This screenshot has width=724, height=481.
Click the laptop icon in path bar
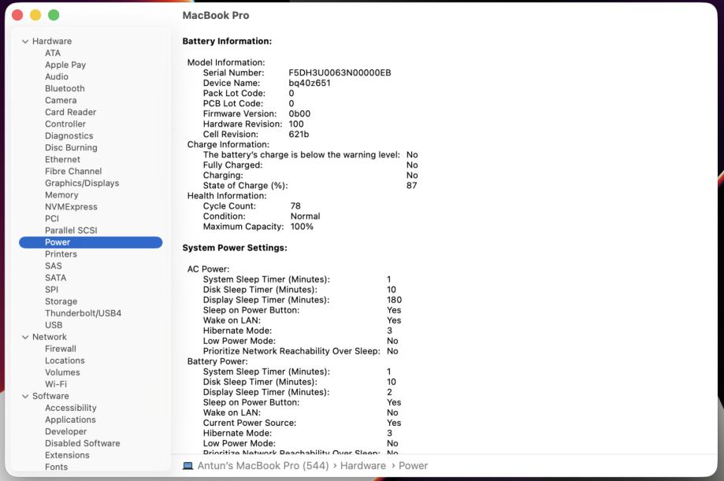point(188,466)
